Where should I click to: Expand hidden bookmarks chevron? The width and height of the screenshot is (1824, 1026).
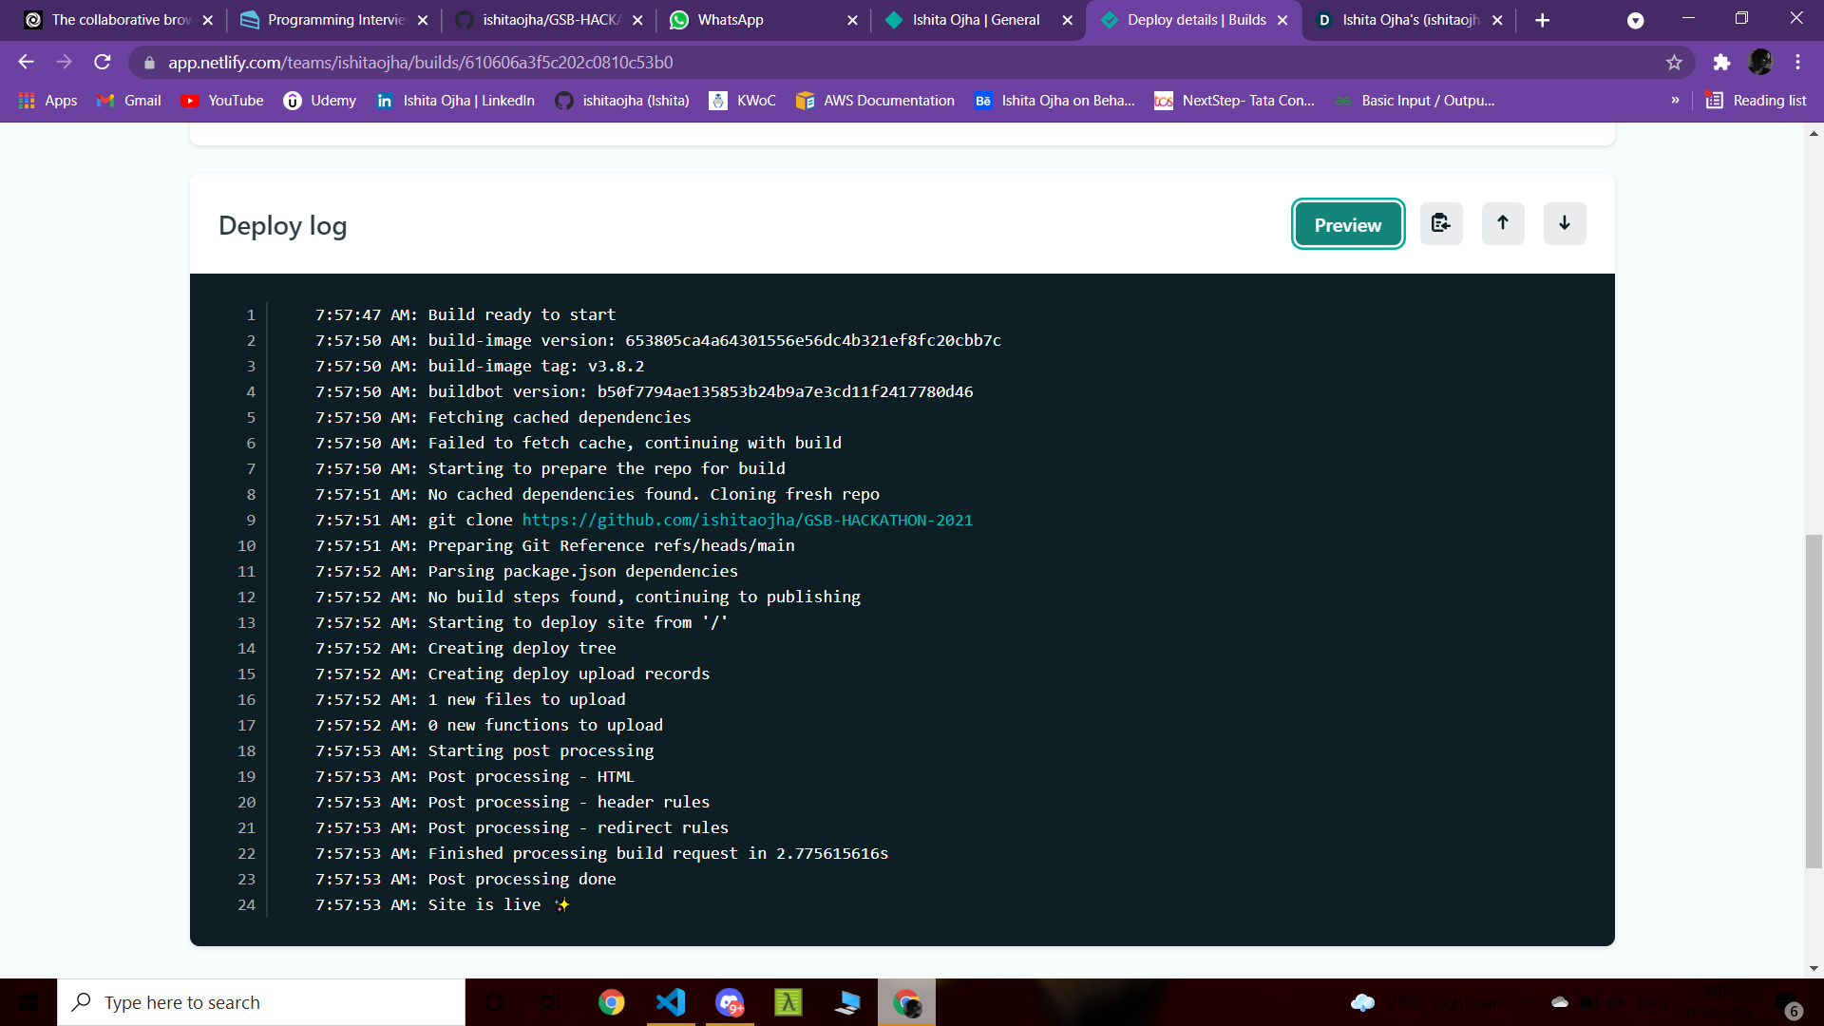point(1675,101)
